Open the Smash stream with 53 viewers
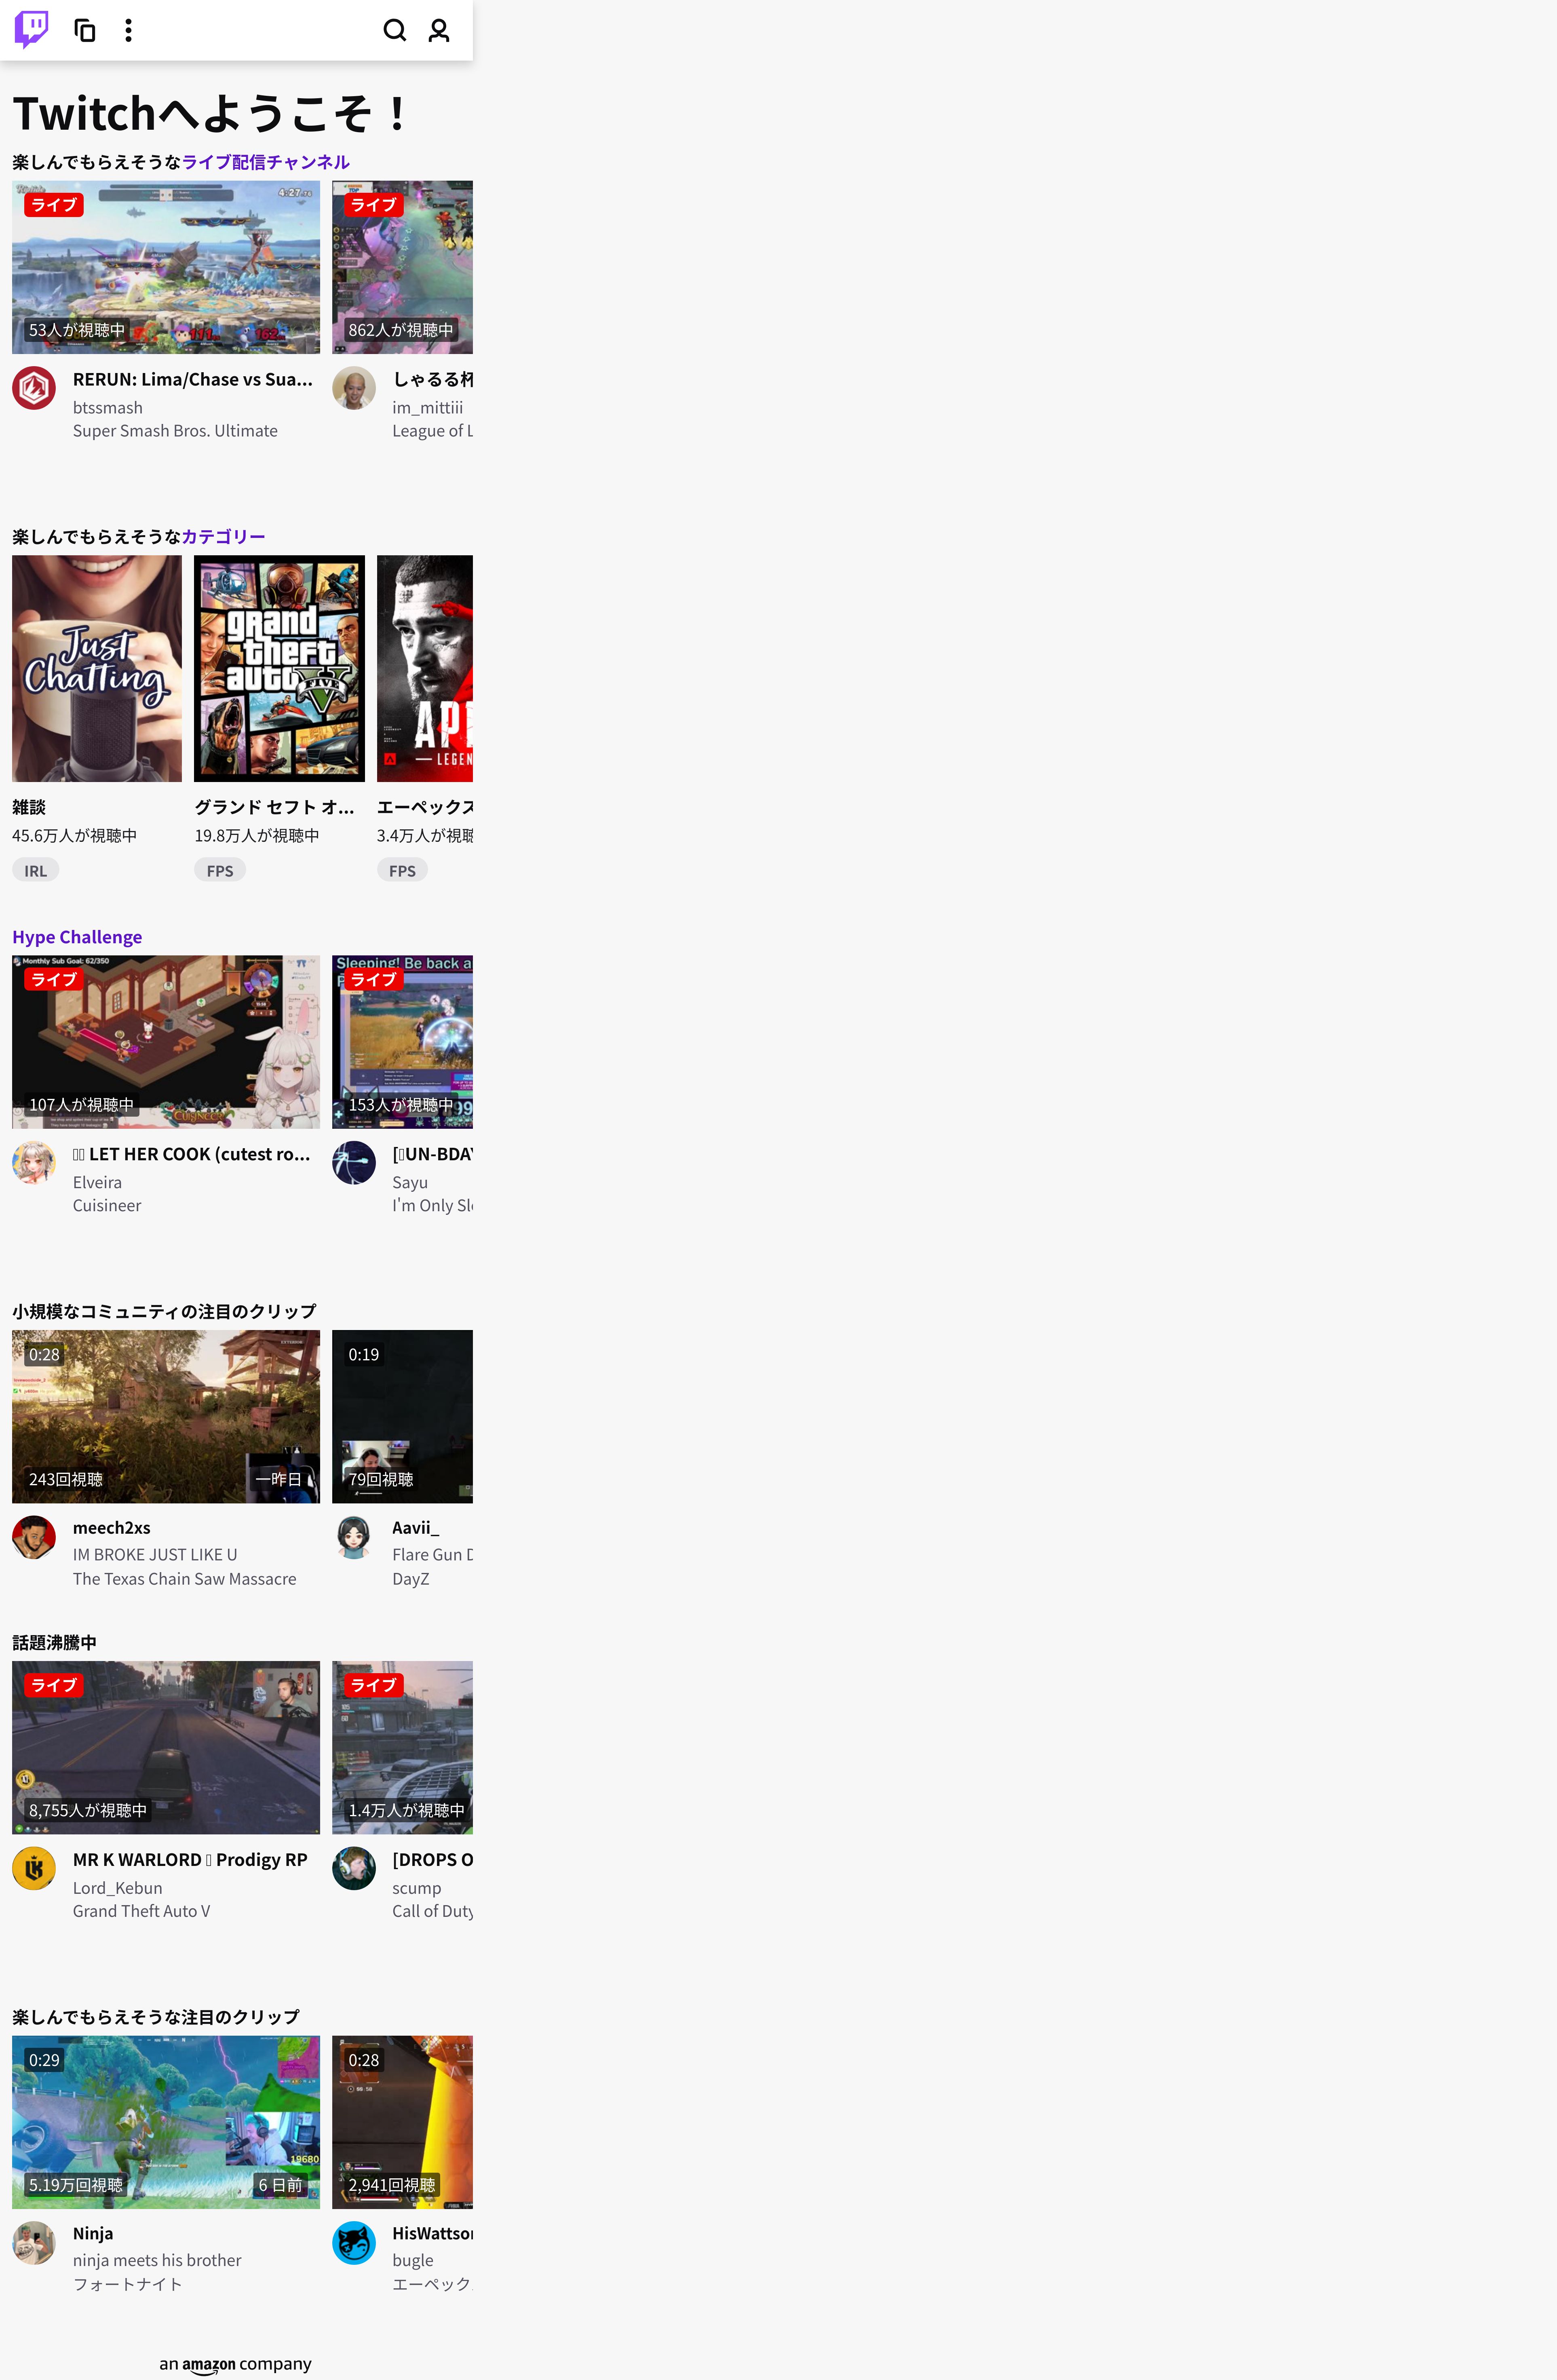The width and height of the screenshot is (1557, 2380). (x=166, y=268)
